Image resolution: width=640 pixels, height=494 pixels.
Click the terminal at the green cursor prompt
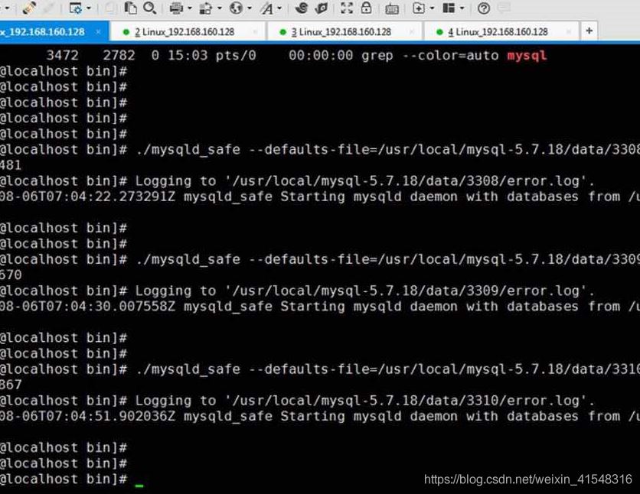pyautogui.click(x=139, y=480)
